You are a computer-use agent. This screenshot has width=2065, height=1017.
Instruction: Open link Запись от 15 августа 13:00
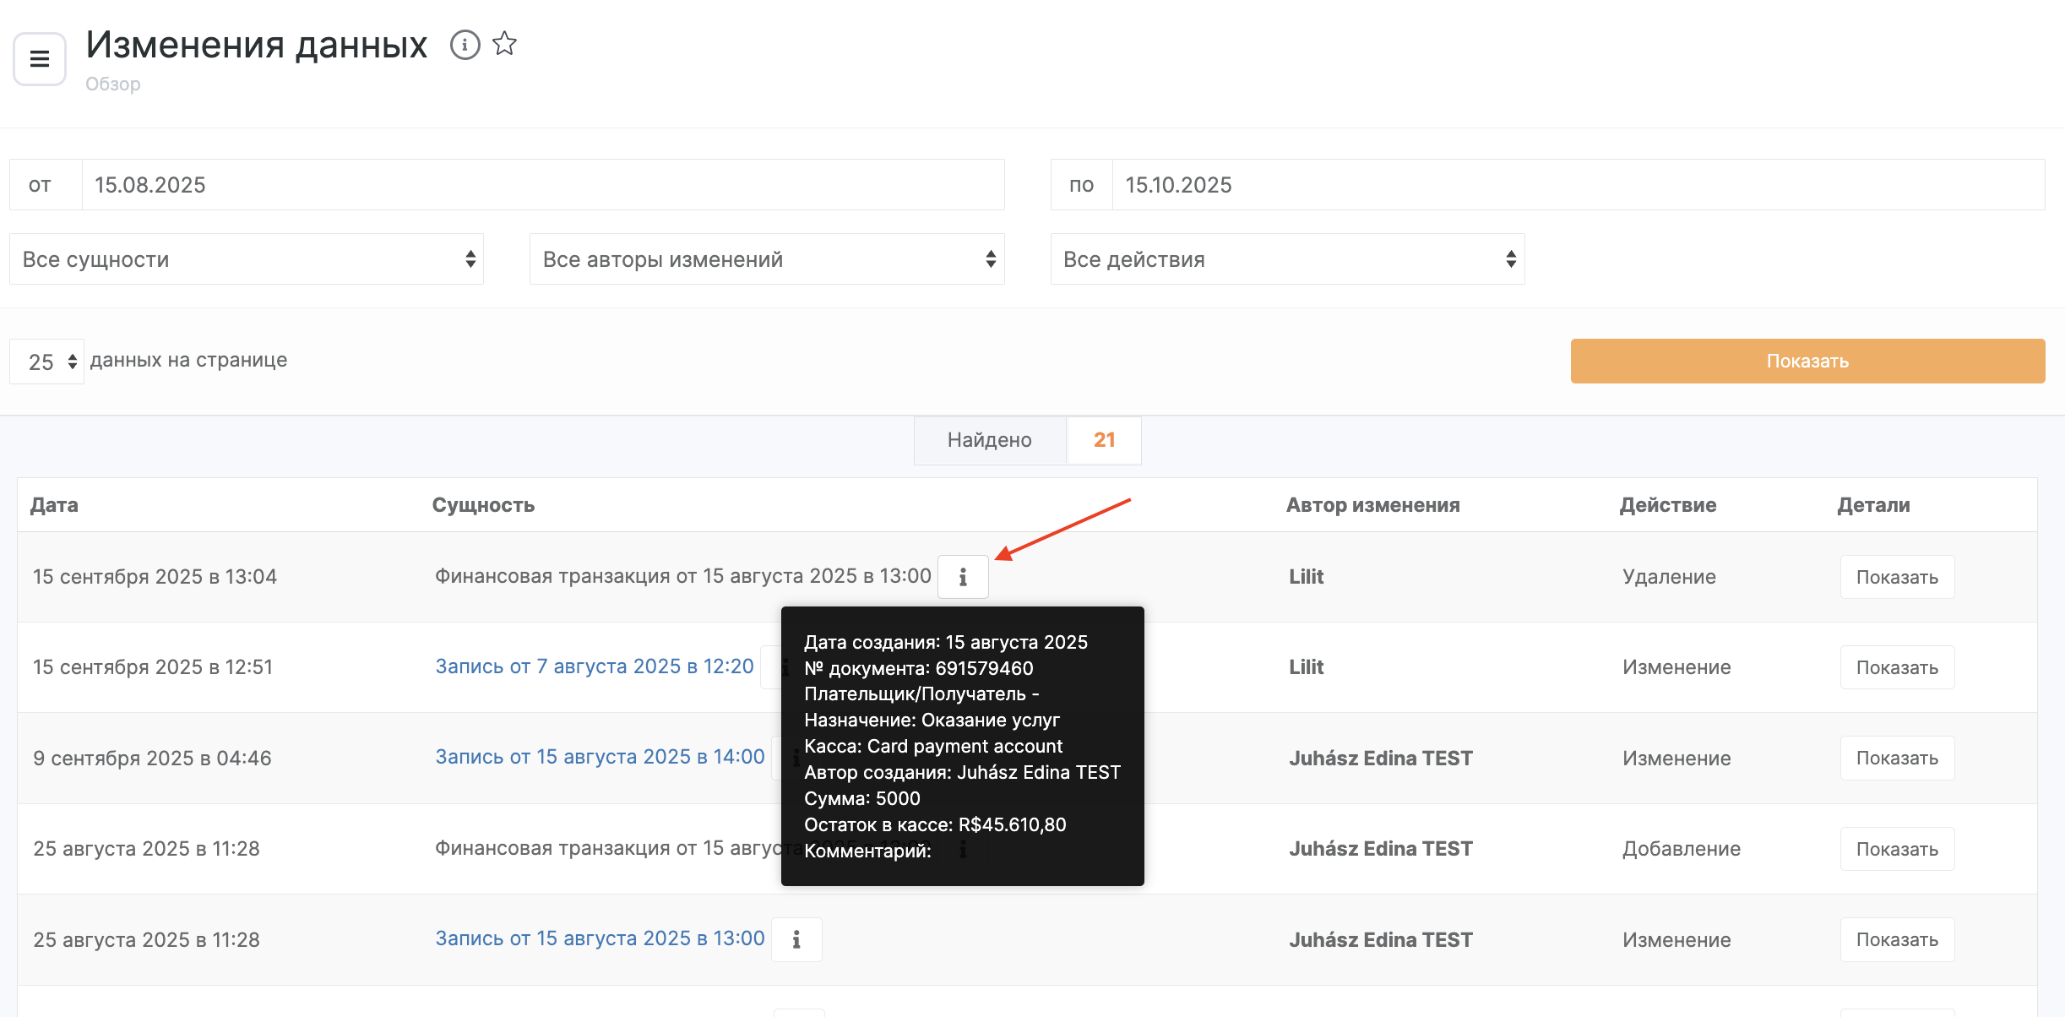click(600, 938)
